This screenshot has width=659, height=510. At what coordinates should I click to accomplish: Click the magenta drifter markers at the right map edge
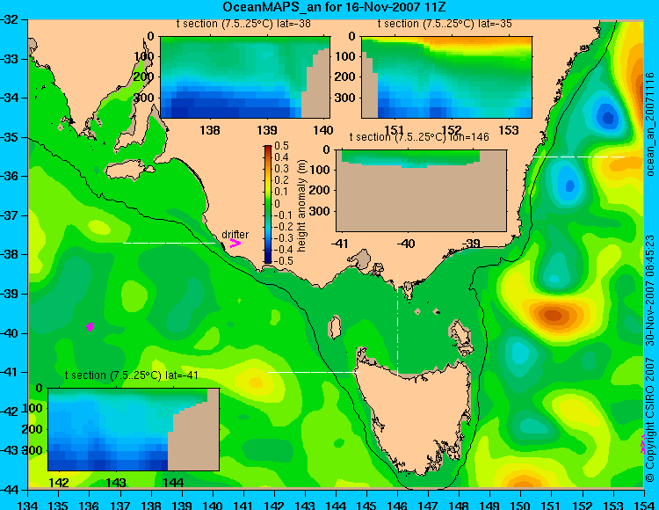point(643,444)
